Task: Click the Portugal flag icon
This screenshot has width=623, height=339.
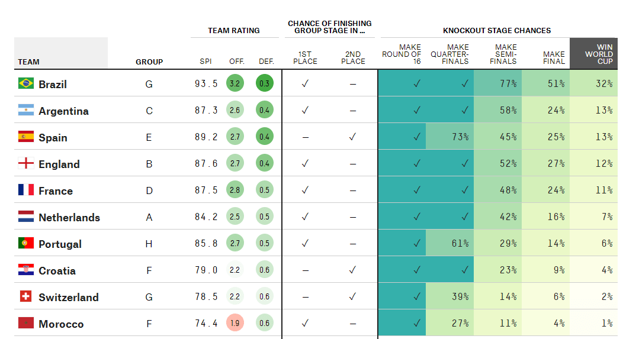Action: tap(26, 243)
